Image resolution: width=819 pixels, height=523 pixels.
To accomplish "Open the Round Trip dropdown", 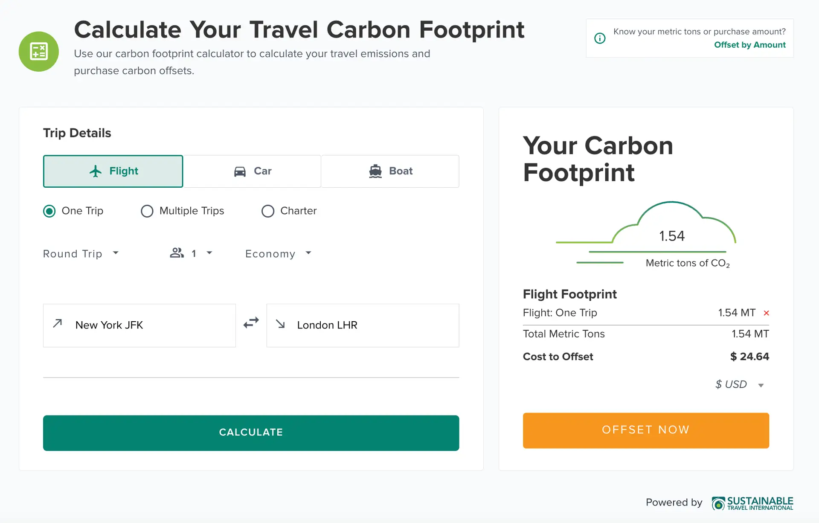I will 81,254.
